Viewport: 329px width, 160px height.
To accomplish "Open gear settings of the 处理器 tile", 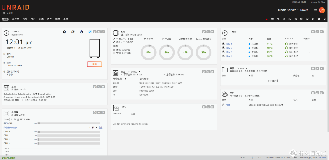I will 94,112.
